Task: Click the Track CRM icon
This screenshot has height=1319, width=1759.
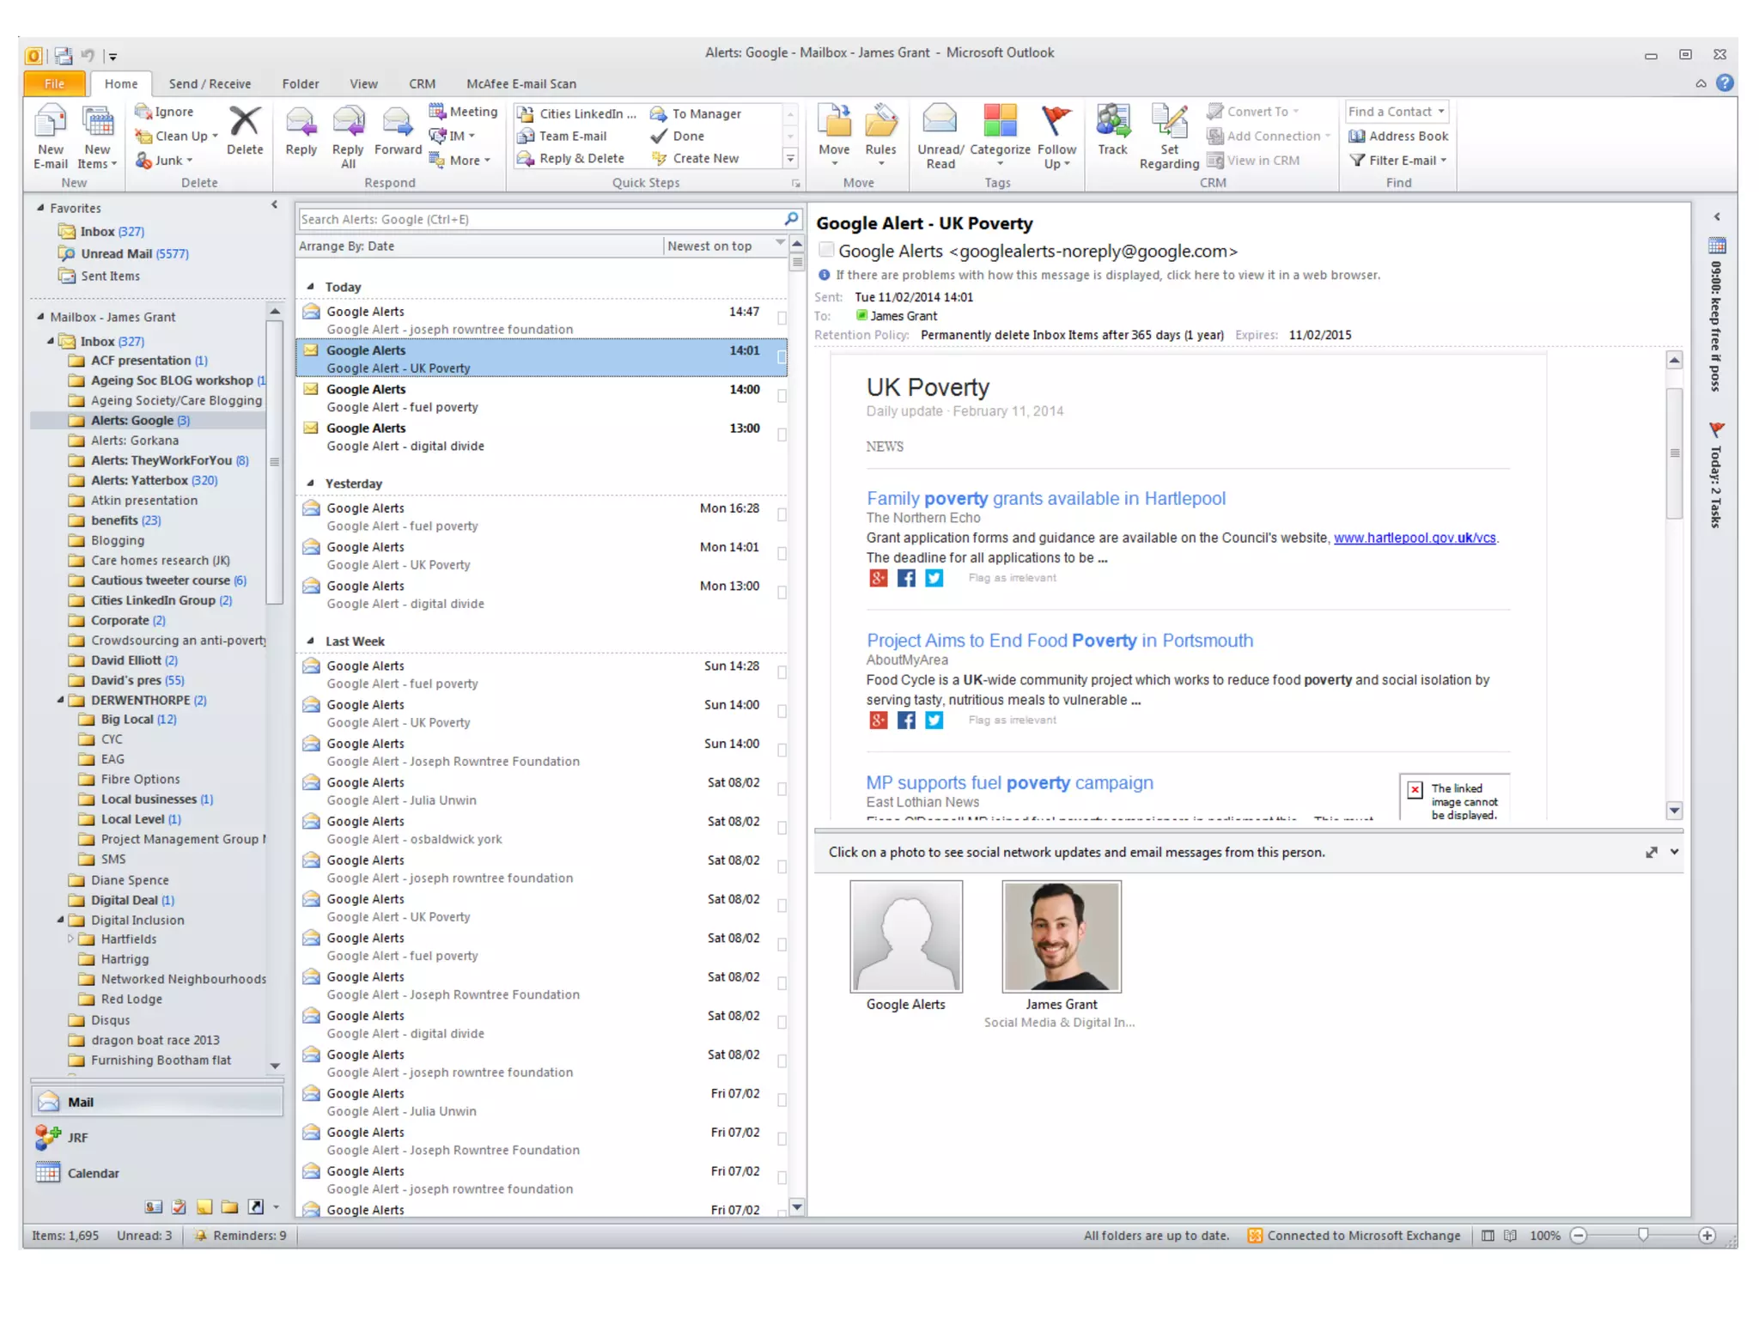Action: 1112,122
